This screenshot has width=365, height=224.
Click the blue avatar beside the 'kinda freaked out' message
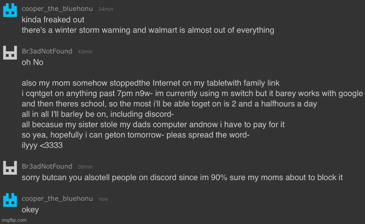(x=10, y=10)
